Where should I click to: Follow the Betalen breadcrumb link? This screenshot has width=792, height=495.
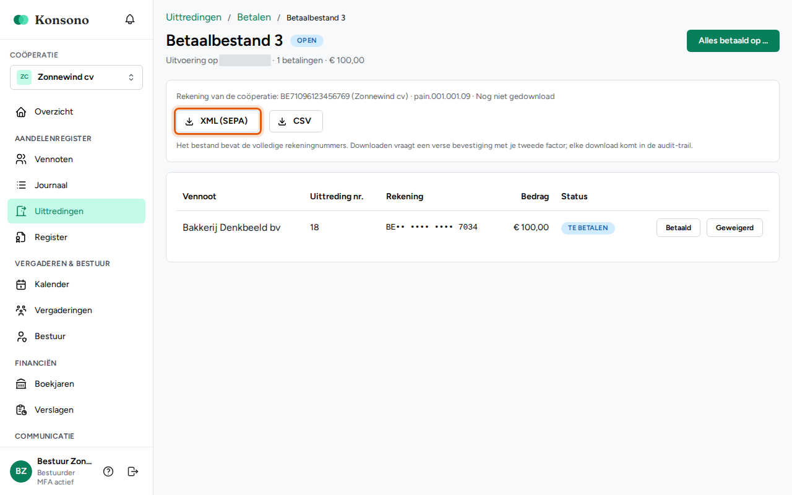coord(254,17)
